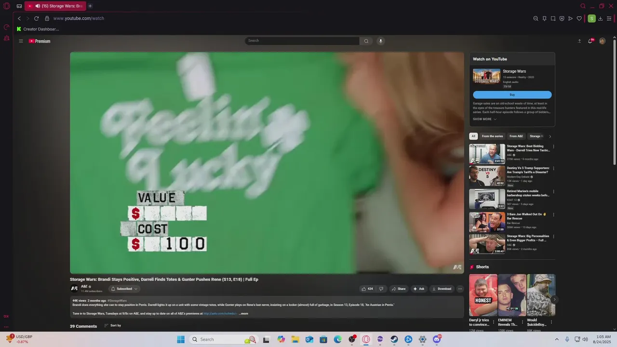Open Retired Marine's mobile barbershop video title
The image size is (617, 347).
pyautogui.click(x=528, y=193)
